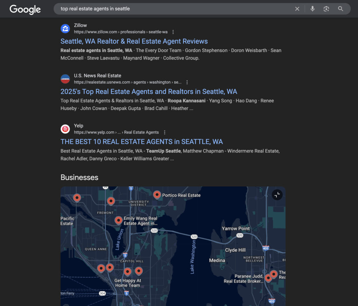358x306 pixels.
Task: Click the U.S. News Real Estate favicon
Action: tap(65, 79)
